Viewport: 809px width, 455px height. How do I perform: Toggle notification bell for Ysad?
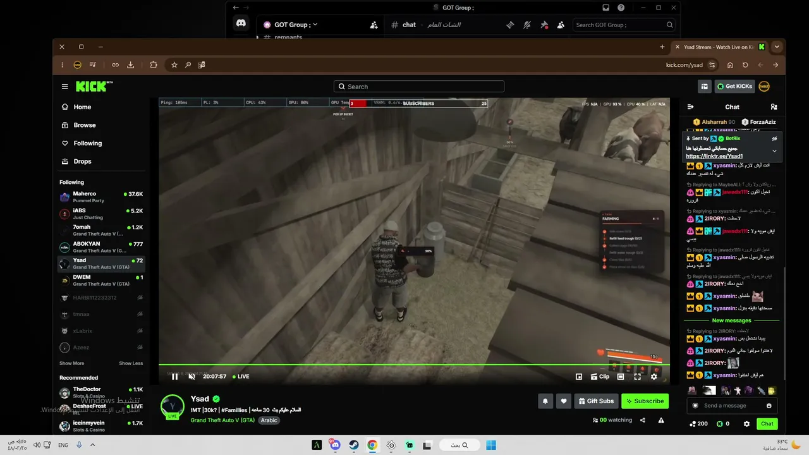click(545, 401)
